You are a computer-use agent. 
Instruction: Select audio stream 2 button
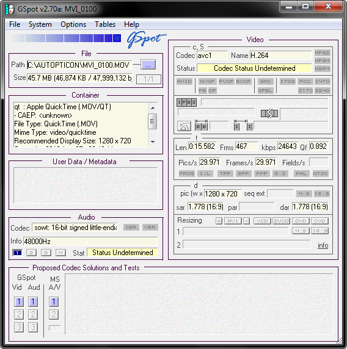click(31, 253)
